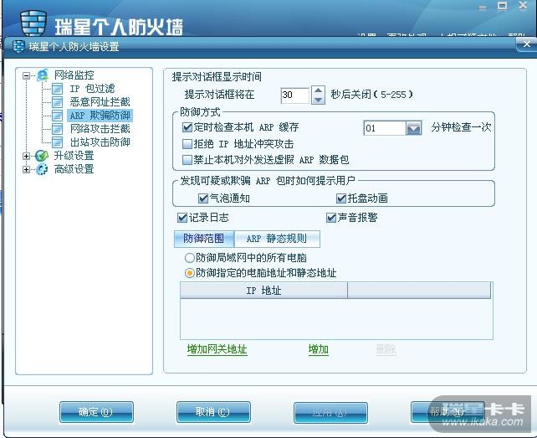Image resolution: width=537 pixels, height=438 pixels.
Task: Decrease dialog display seconds with down arrow
Action: [318, 100]
